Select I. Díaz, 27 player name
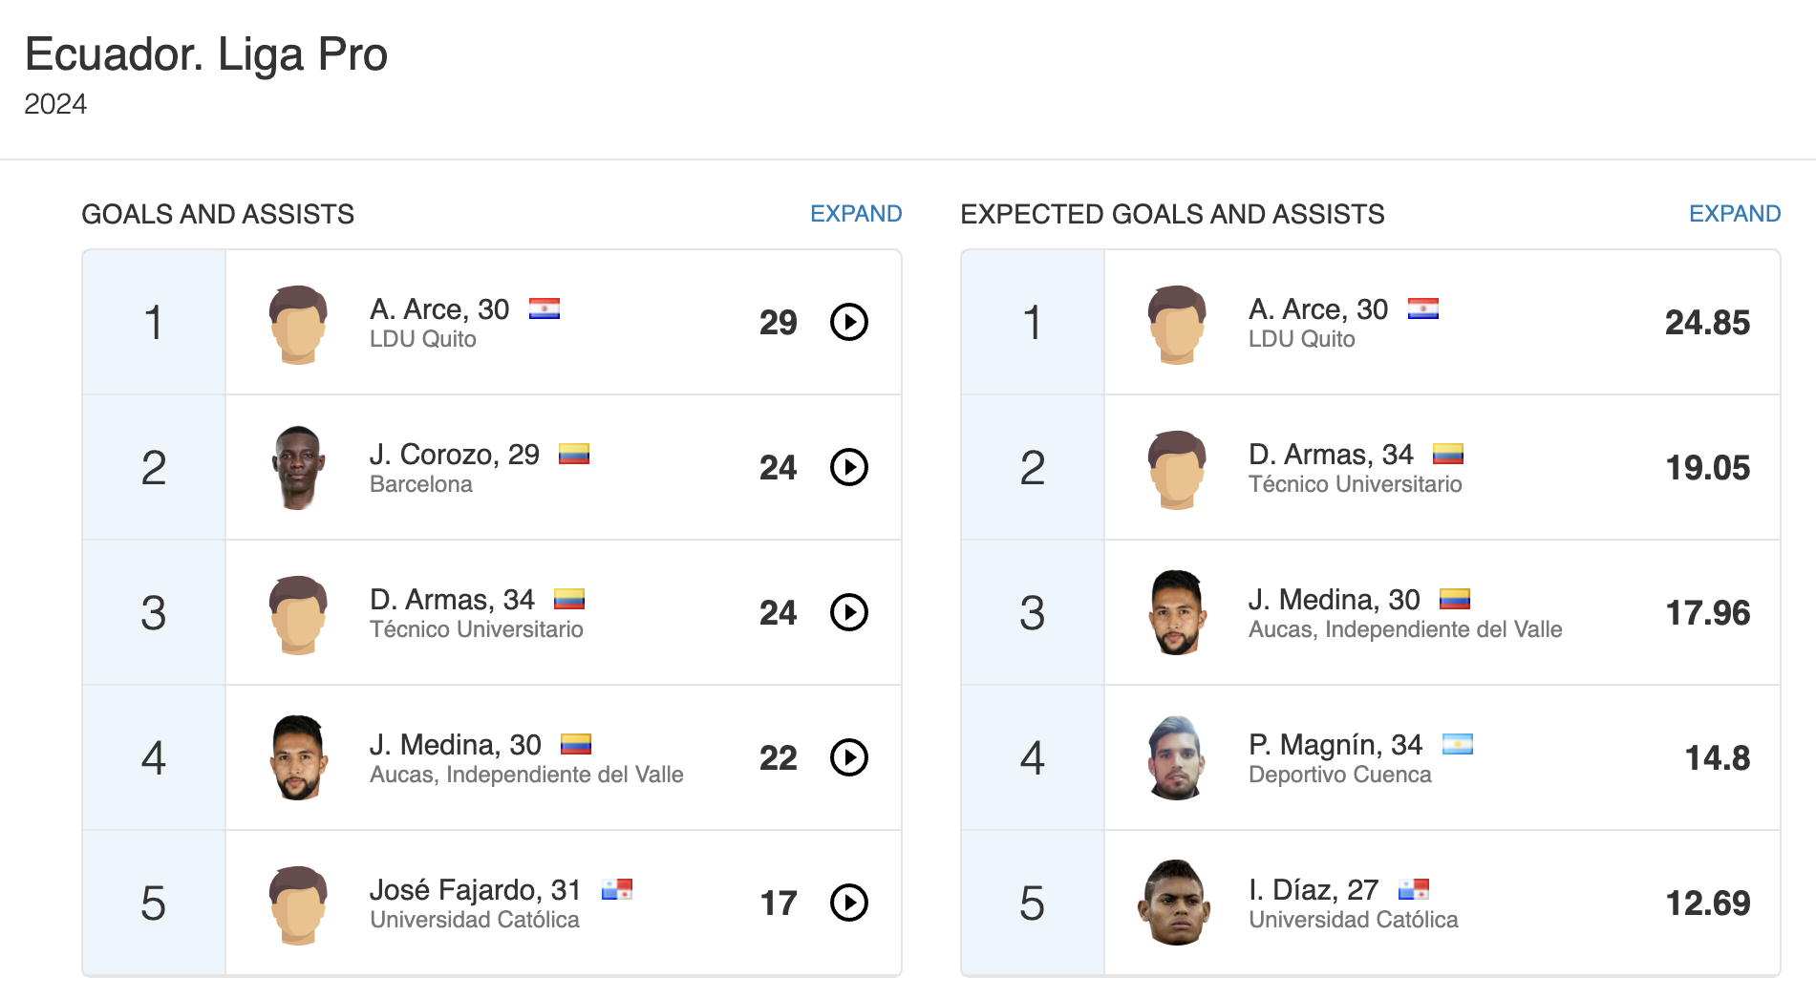The height and width of the screenshot is (999, 1816). tap(1313, 890)
